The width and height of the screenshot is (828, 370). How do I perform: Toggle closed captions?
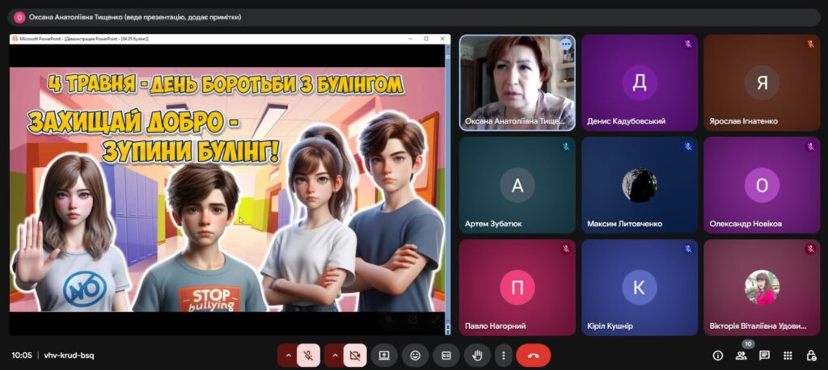point(446,355)
